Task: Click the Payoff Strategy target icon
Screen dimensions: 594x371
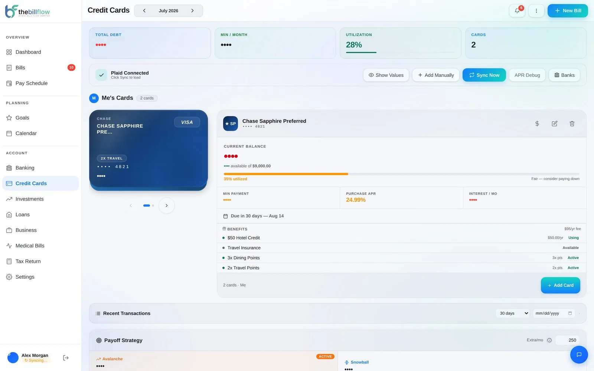Action: (x=99, y=340)
